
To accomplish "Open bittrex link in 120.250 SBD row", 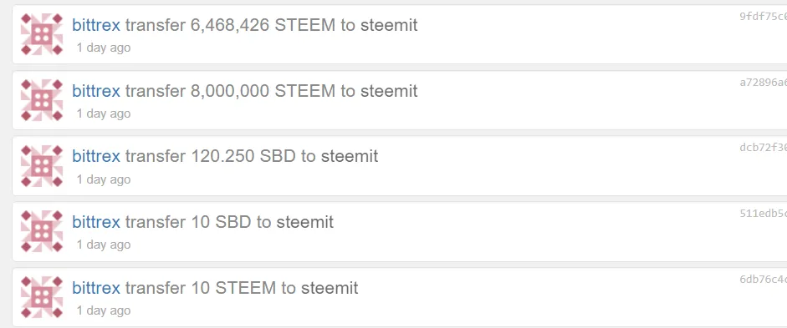I will coord(96,156).
